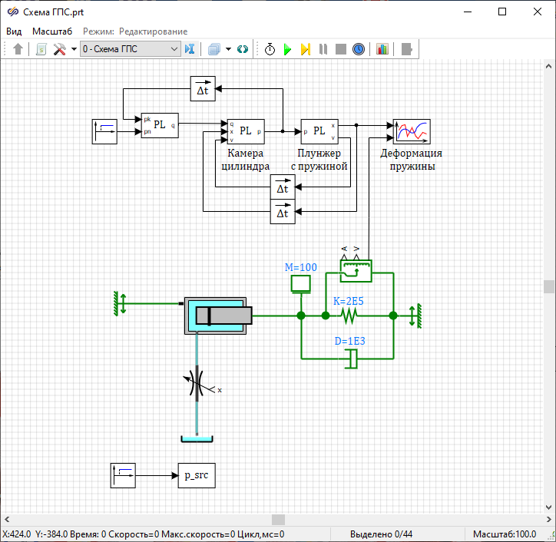
Task: Start simulation with the green play button
Action: click(x=288, y=49)
